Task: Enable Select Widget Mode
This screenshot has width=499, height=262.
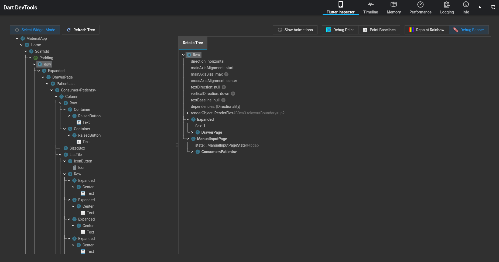Action: tap(35, 30)
